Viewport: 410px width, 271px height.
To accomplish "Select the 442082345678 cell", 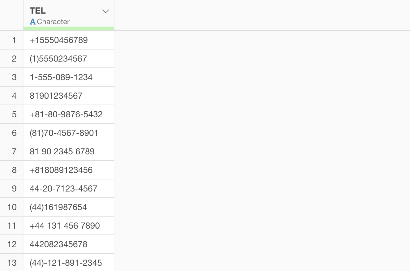I will [x=59, y=244].
